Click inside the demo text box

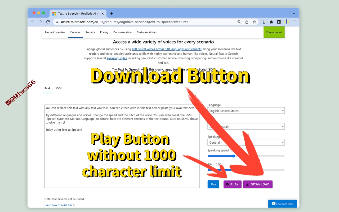tap(122, 146)
